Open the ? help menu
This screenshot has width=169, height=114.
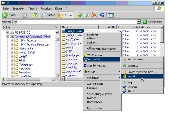67,9
